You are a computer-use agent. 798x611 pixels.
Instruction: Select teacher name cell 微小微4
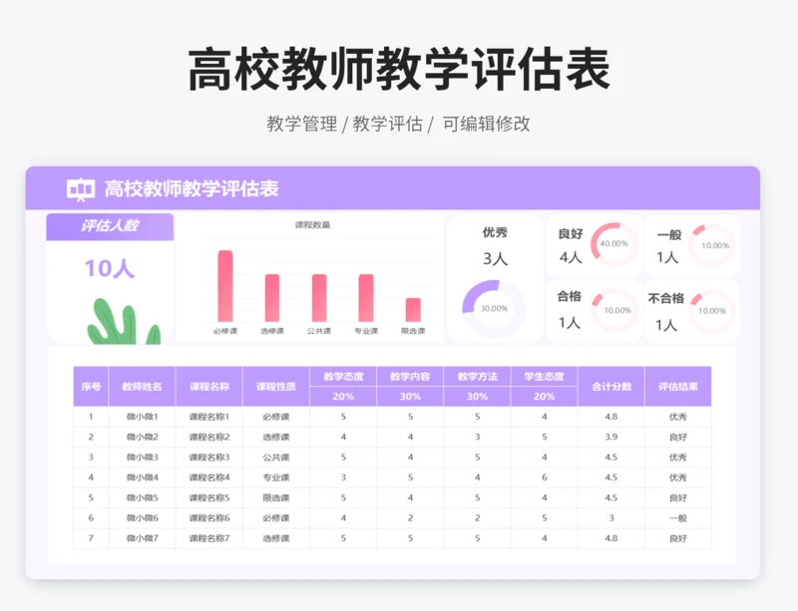(x=142, y=477)
